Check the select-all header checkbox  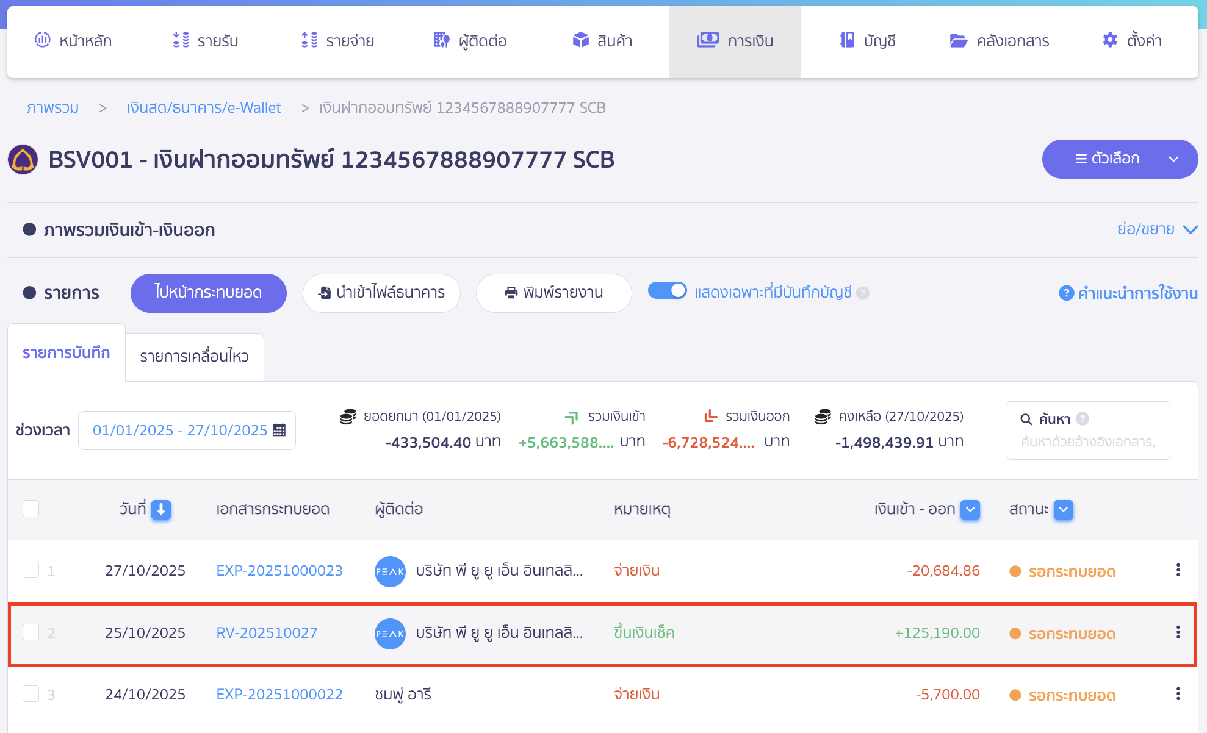pyautogui.click(x=31, y=509)
